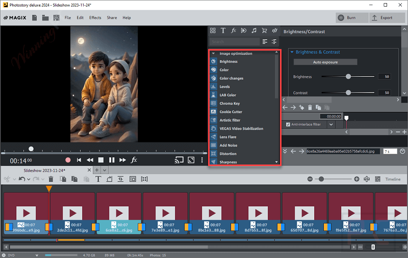
Task: Click the undo arrow
Action: (22, 179)
